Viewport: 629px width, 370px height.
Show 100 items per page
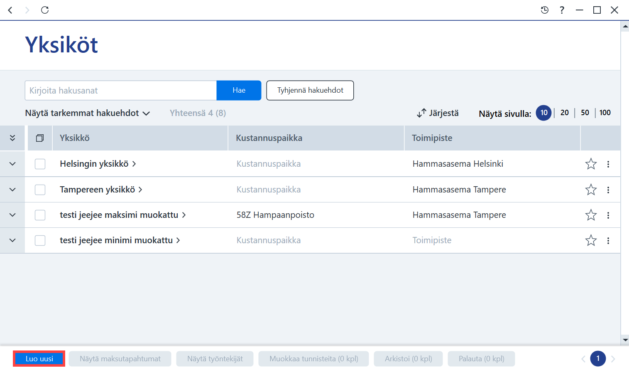[x=605, y=113]
